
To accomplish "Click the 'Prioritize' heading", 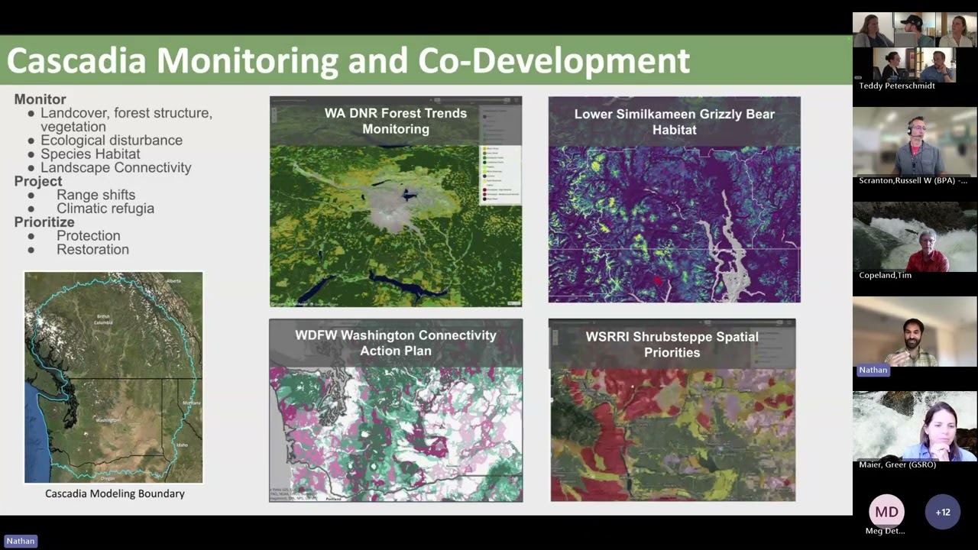I will tap(44, 222).
